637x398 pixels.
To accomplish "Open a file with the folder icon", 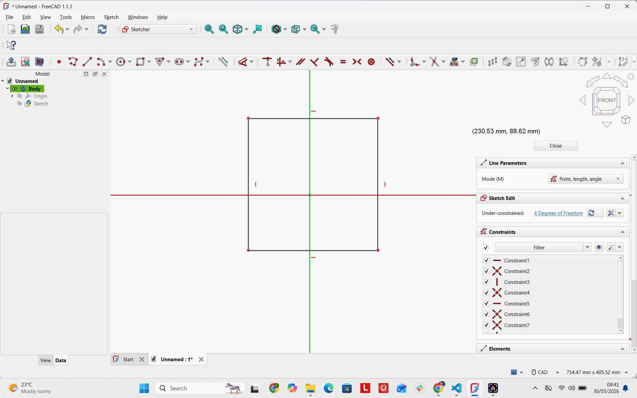I will 25,29.
